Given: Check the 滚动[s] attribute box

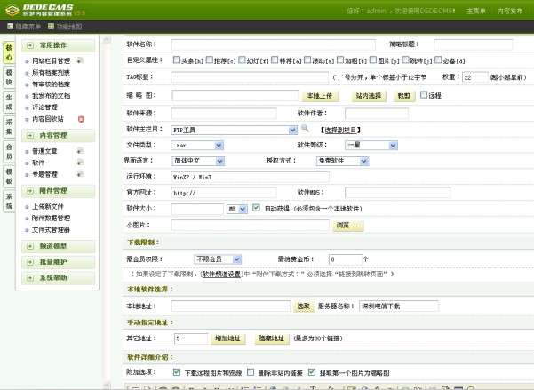Looking at the screenshot, I should tap(307, 60).
